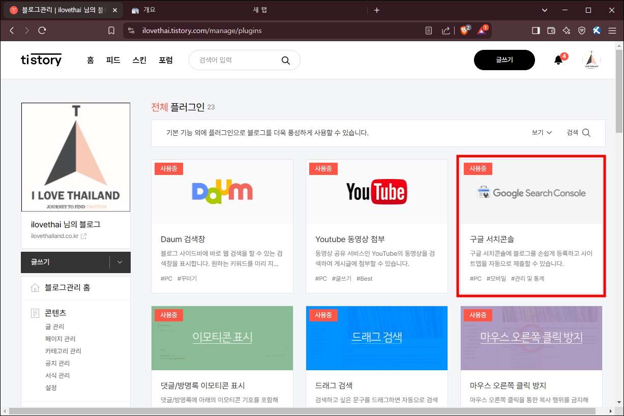Go to 포럼 in the top navigation
The width and height of the screenshot is (624, 416).
click(x=166, y=60)
